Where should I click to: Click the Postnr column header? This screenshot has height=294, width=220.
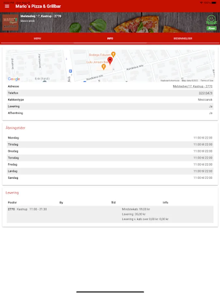pyautogui.click(x=12, y=203)
